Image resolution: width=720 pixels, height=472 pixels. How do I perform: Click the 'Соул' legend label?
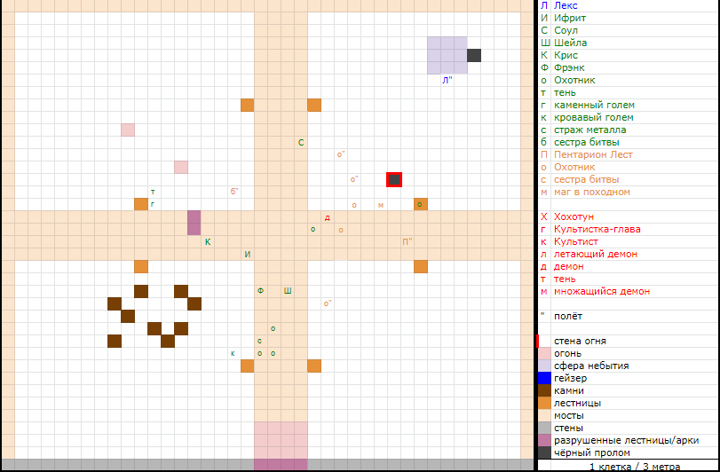coord(566,30)
